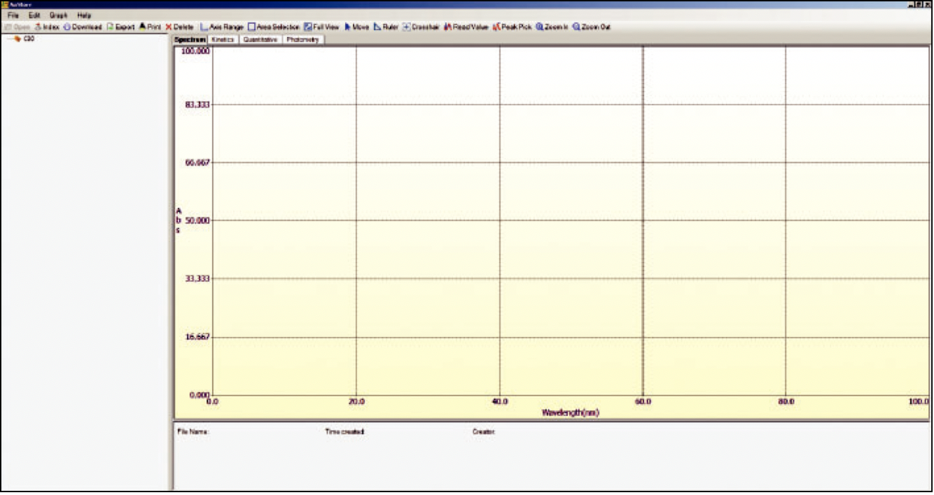This screenshot has width=934, height=495.
Task: Switch to the Kinetics tab
Action: (223, 40)
